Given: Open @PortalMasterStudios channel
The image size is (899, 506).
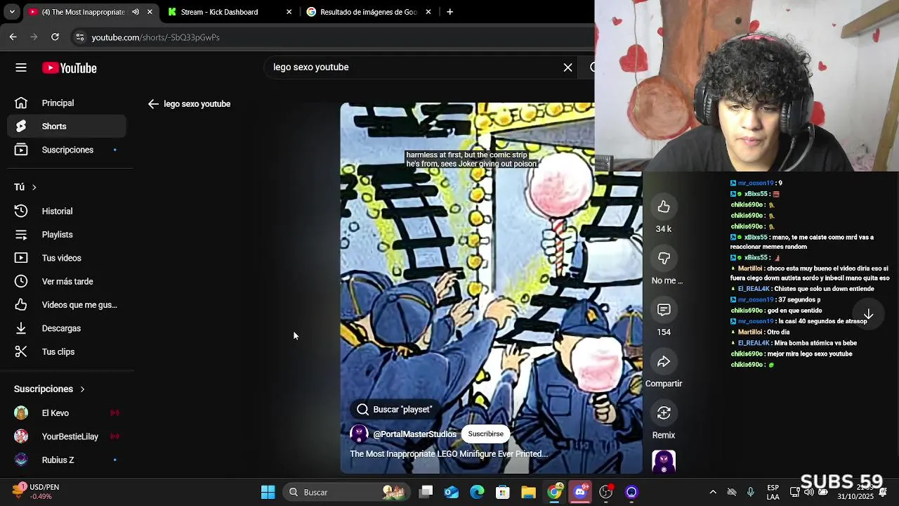Looking at the screenshot, I should coord(414,434).
